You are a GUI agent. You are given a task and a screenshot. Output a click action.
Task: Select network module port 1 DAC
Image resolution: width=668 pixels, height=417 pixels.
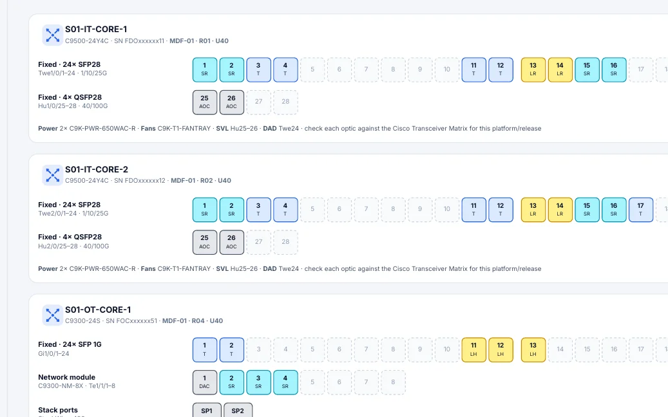pyautogui.click(x=204, y=382)
